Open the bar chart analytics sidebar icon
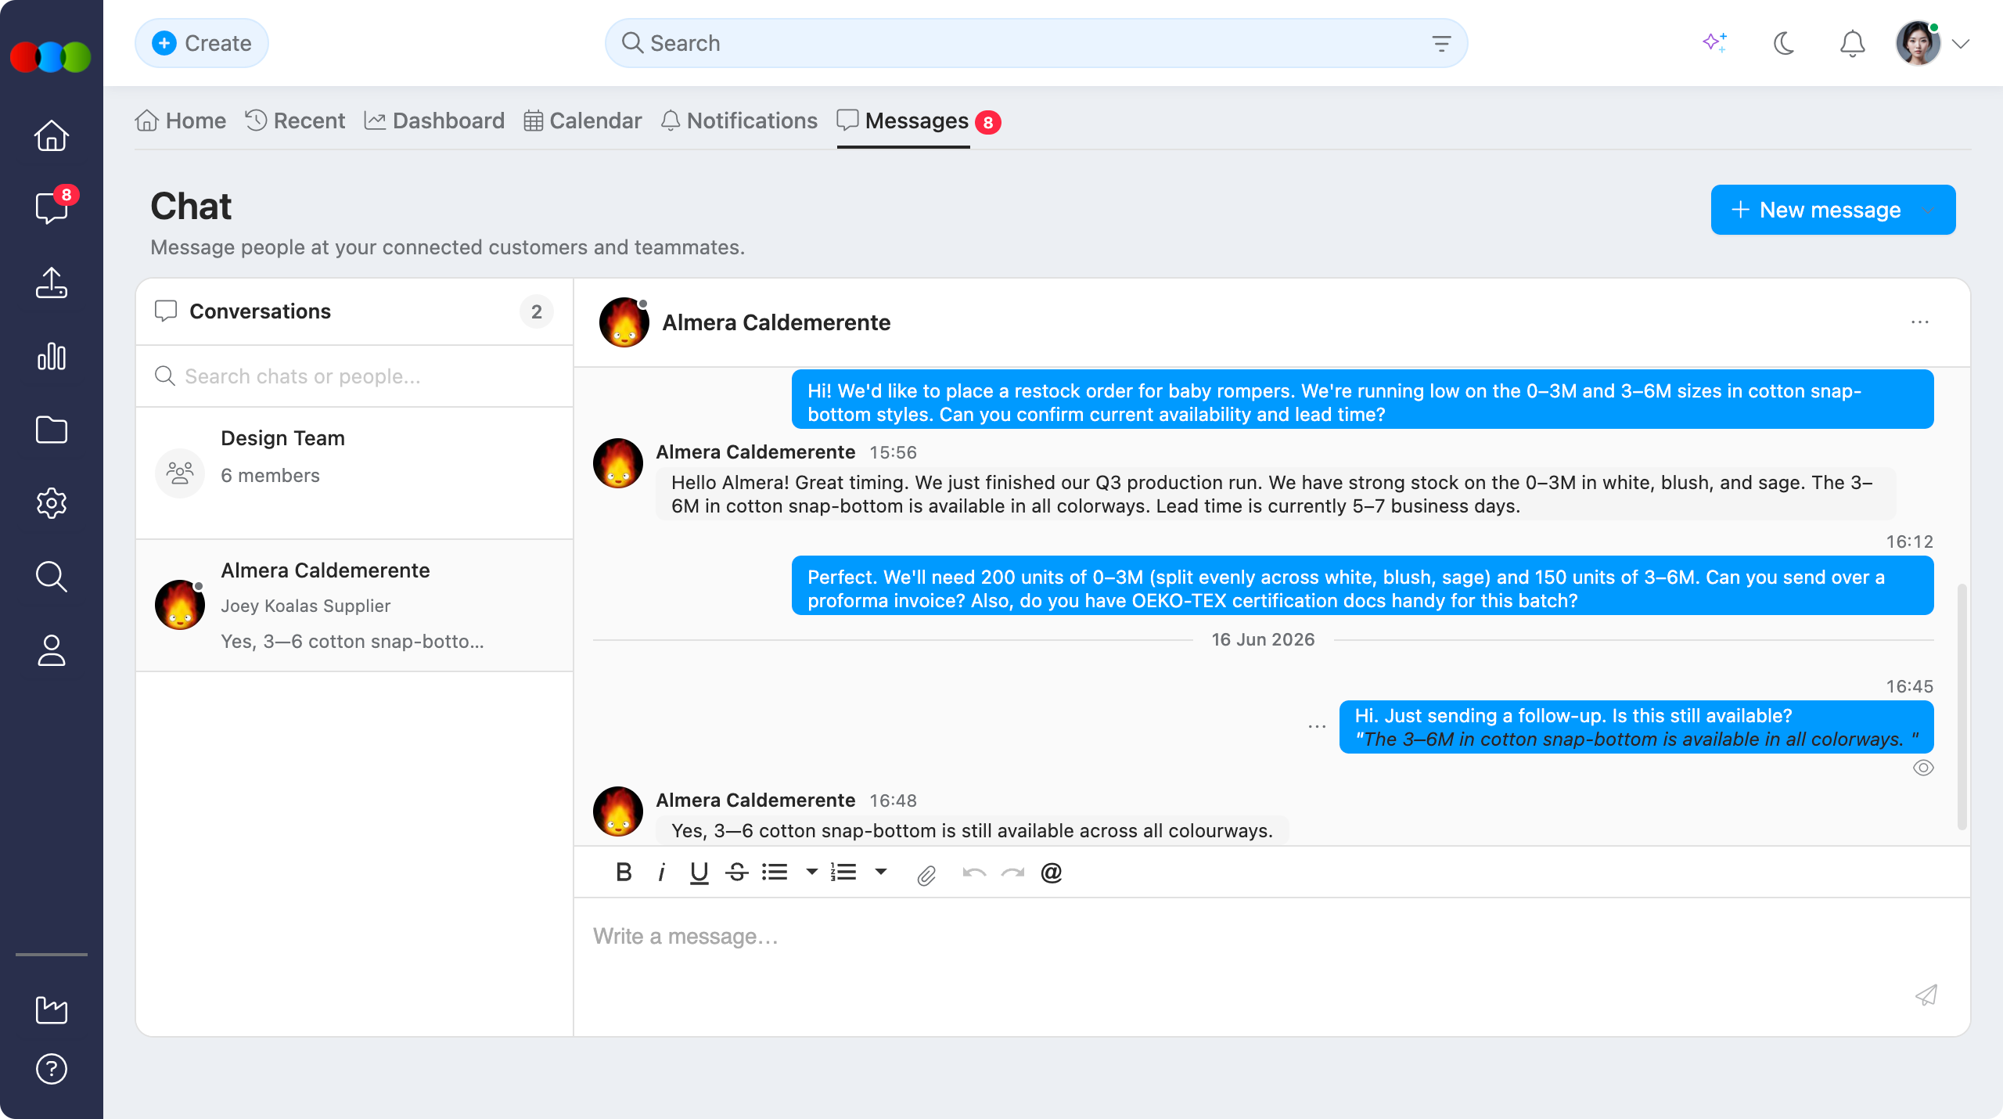The width and height of the screenshot is (2003, 1119). coord(52,356)
